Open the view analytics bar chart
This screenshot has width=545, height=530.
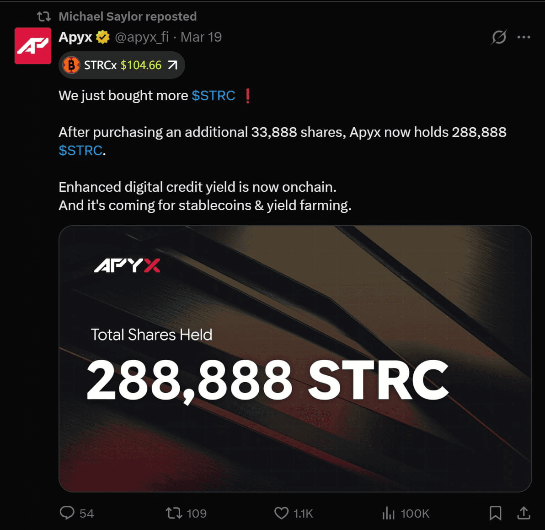[389, 514]
